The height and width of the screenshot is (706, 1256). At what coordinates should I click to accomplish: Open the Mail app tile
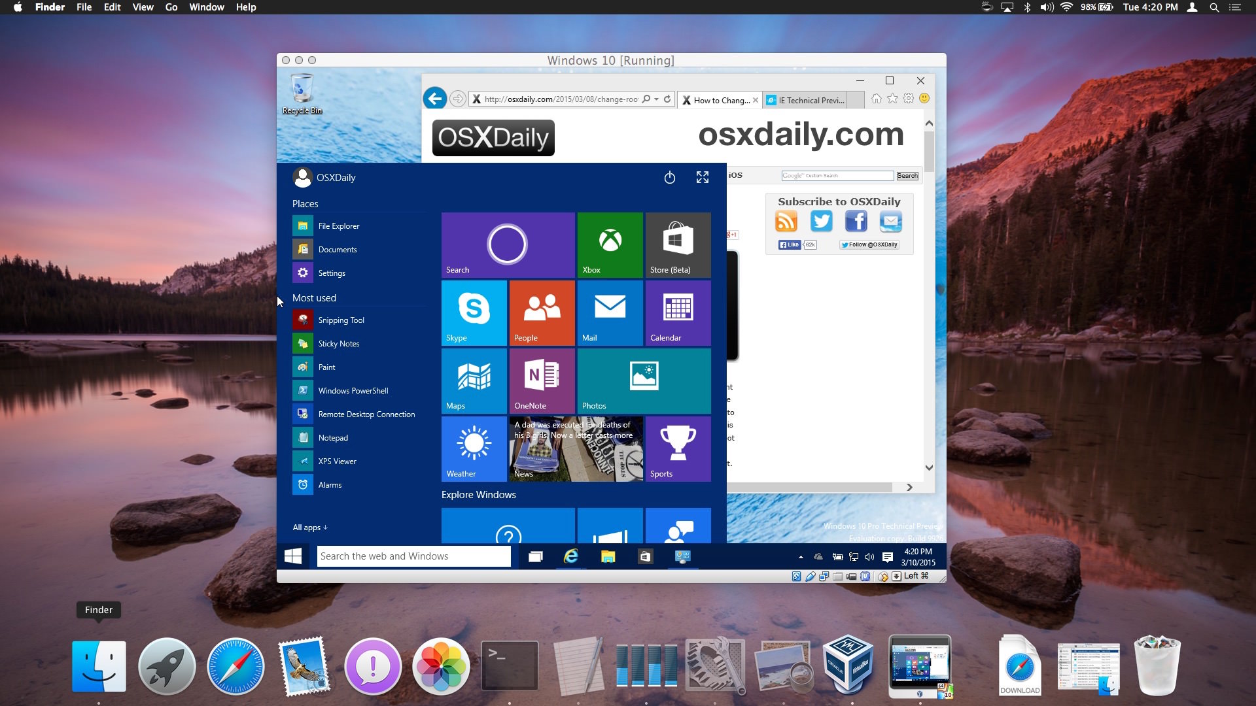[x=610, y=312]
